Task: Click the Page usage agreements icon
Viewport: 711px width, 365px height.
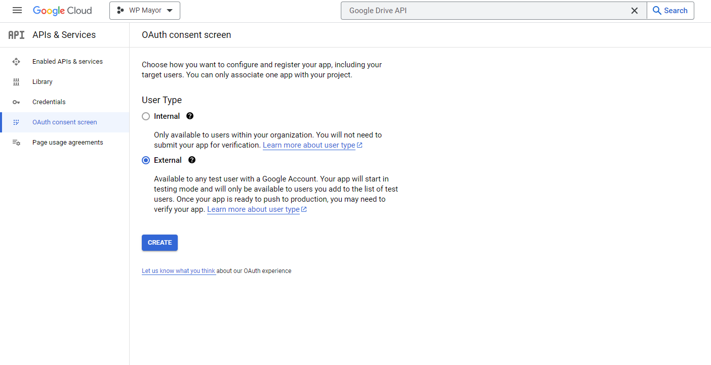Action: [16, 143]
